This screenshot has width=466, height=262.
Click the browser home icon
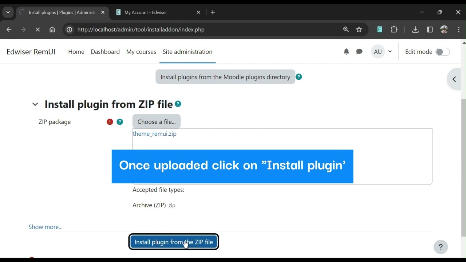click(52, 29)
